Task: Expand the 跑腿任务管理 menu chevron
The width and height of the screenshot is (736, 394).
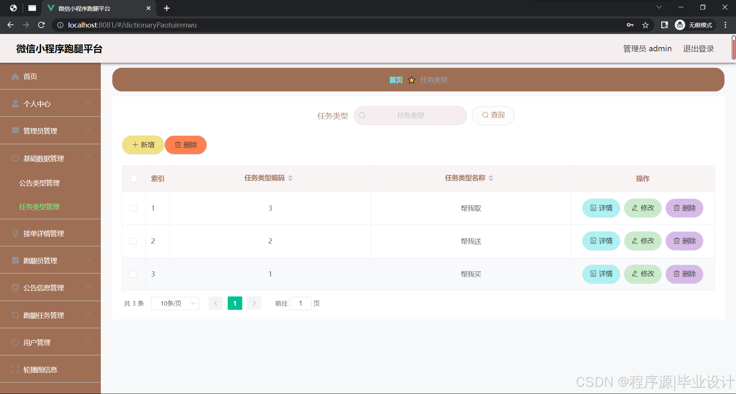Action: [89, 314]
